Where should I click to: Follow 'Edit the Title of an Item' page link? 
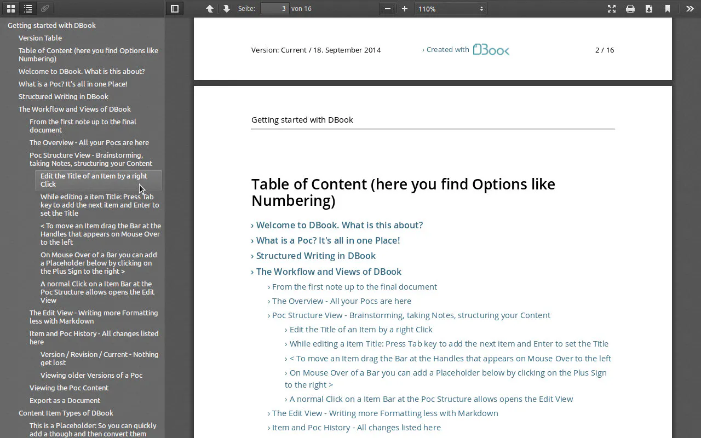click(x=359, y=329)
